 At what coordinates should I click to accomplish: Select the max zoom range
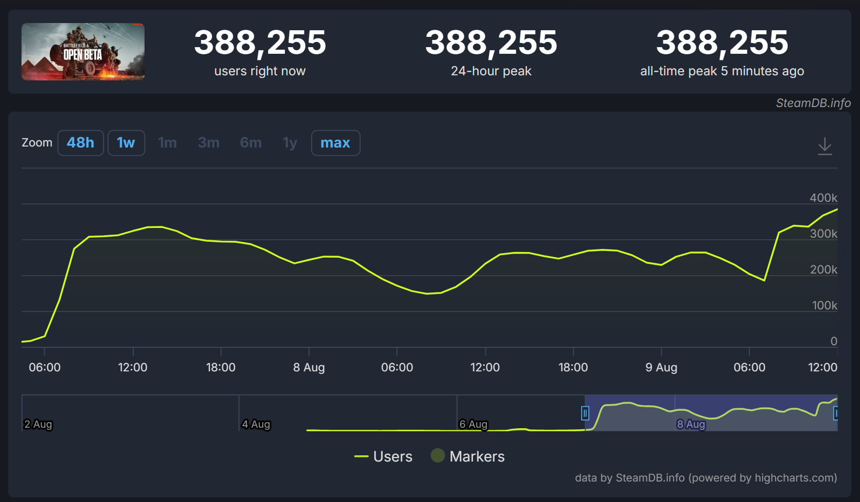pos(336,143)
